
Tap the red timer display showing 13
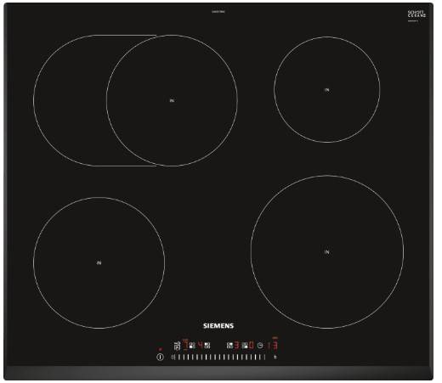272,346
